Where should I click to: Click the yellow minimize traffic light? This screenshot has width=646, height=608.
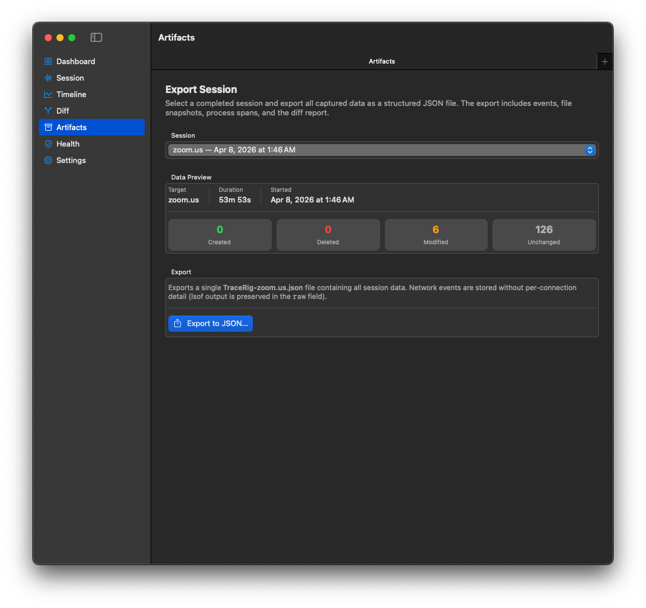coord(59,37)
